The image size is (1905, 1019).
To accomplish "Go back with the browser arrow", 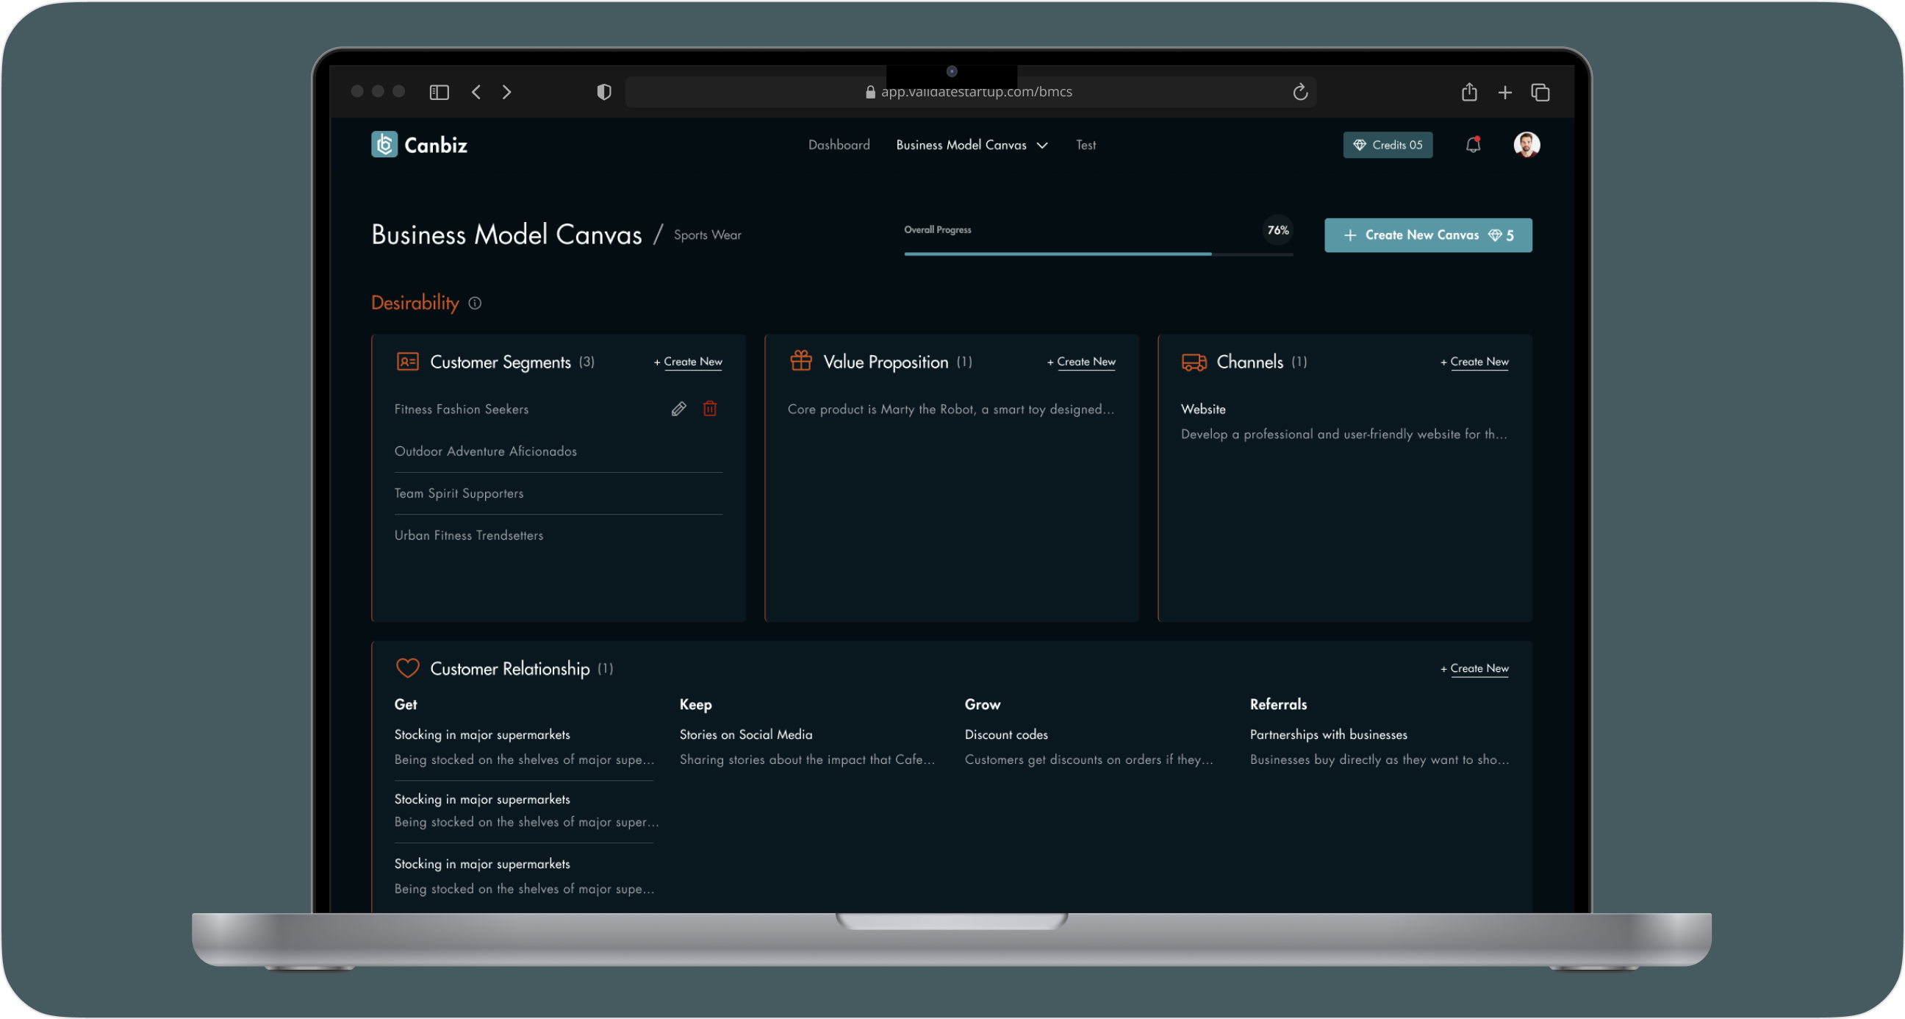I will 476,92.
